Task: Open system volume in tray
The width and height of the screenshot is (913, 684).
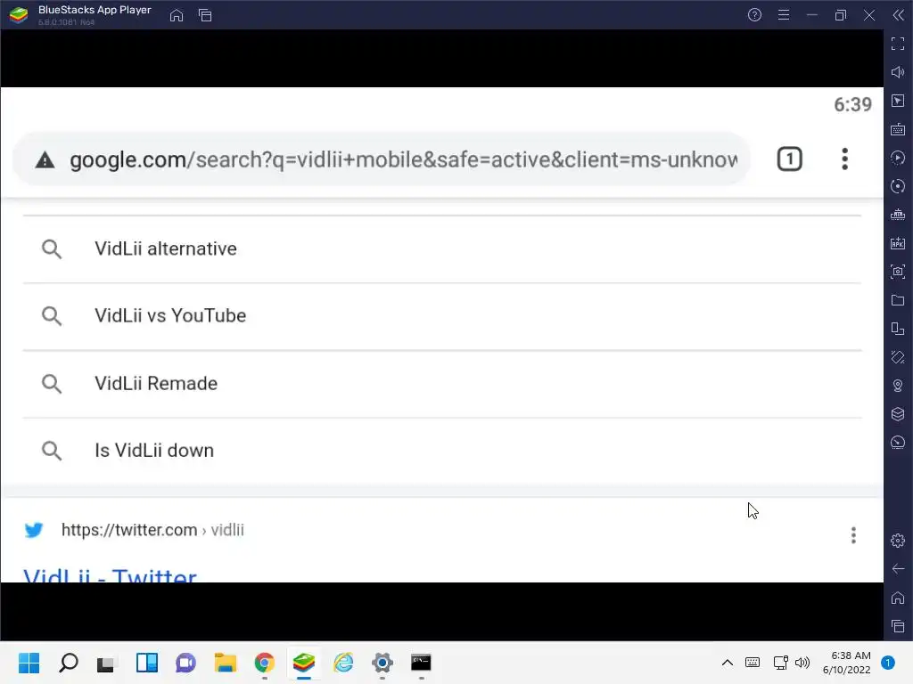Action: tap(802, 663)
